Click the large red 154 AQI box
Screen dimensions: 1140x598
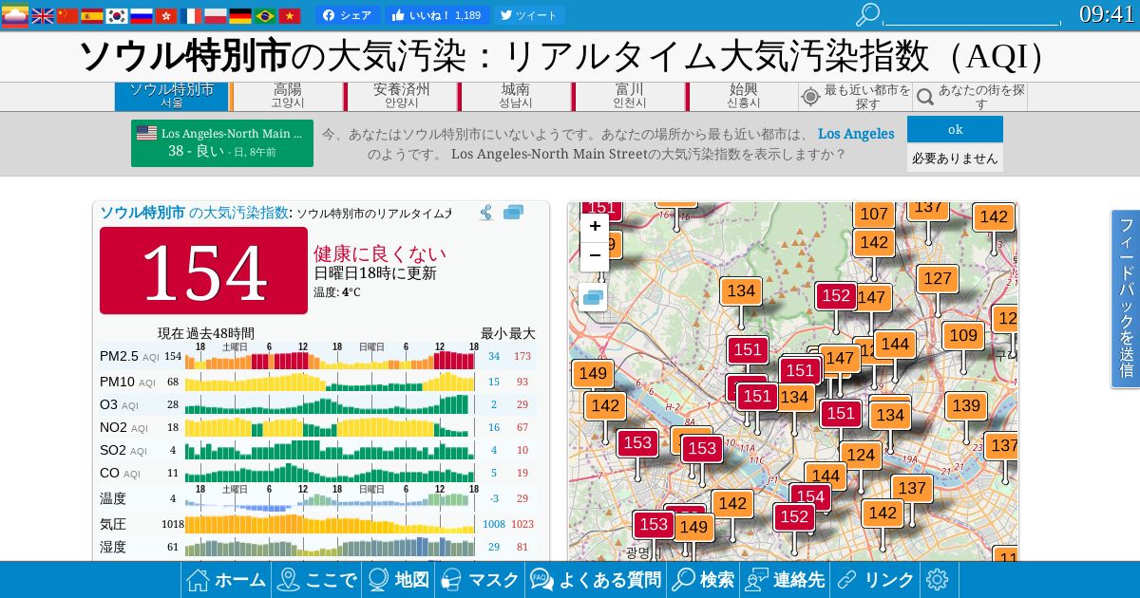[204, 271]
